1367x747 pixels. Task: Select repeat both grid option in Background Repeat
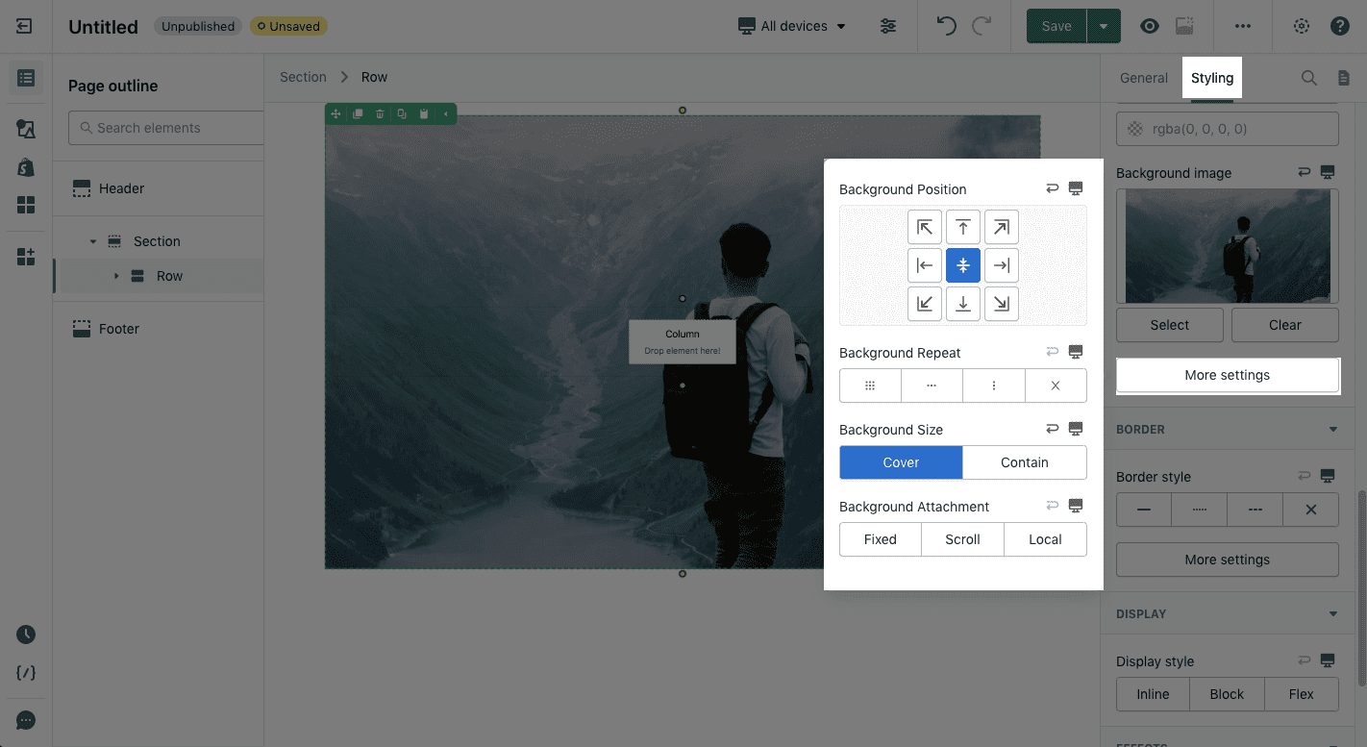tap(870, 386)
